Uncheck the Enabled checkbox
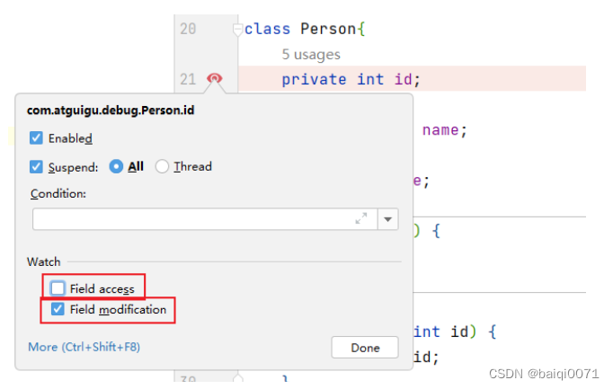Image resolution: width=613 pixels, height=389 pixels. (x=36, y=137)
